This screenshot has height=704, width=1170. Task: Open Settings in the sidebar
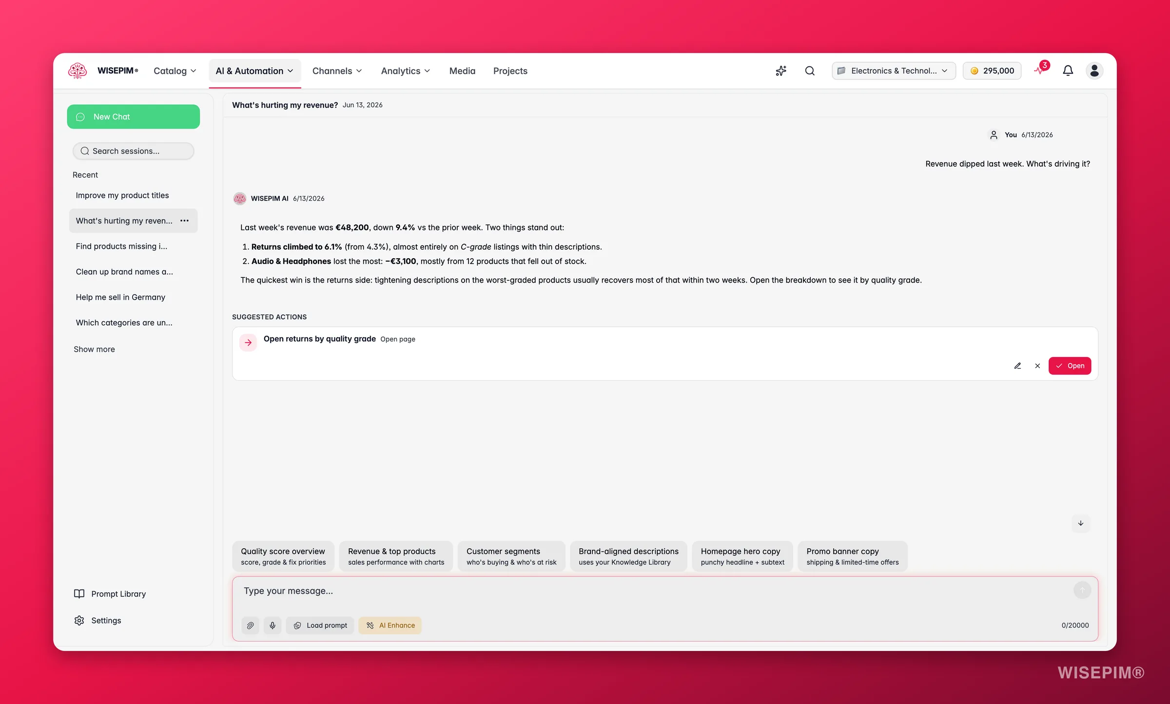97,620
